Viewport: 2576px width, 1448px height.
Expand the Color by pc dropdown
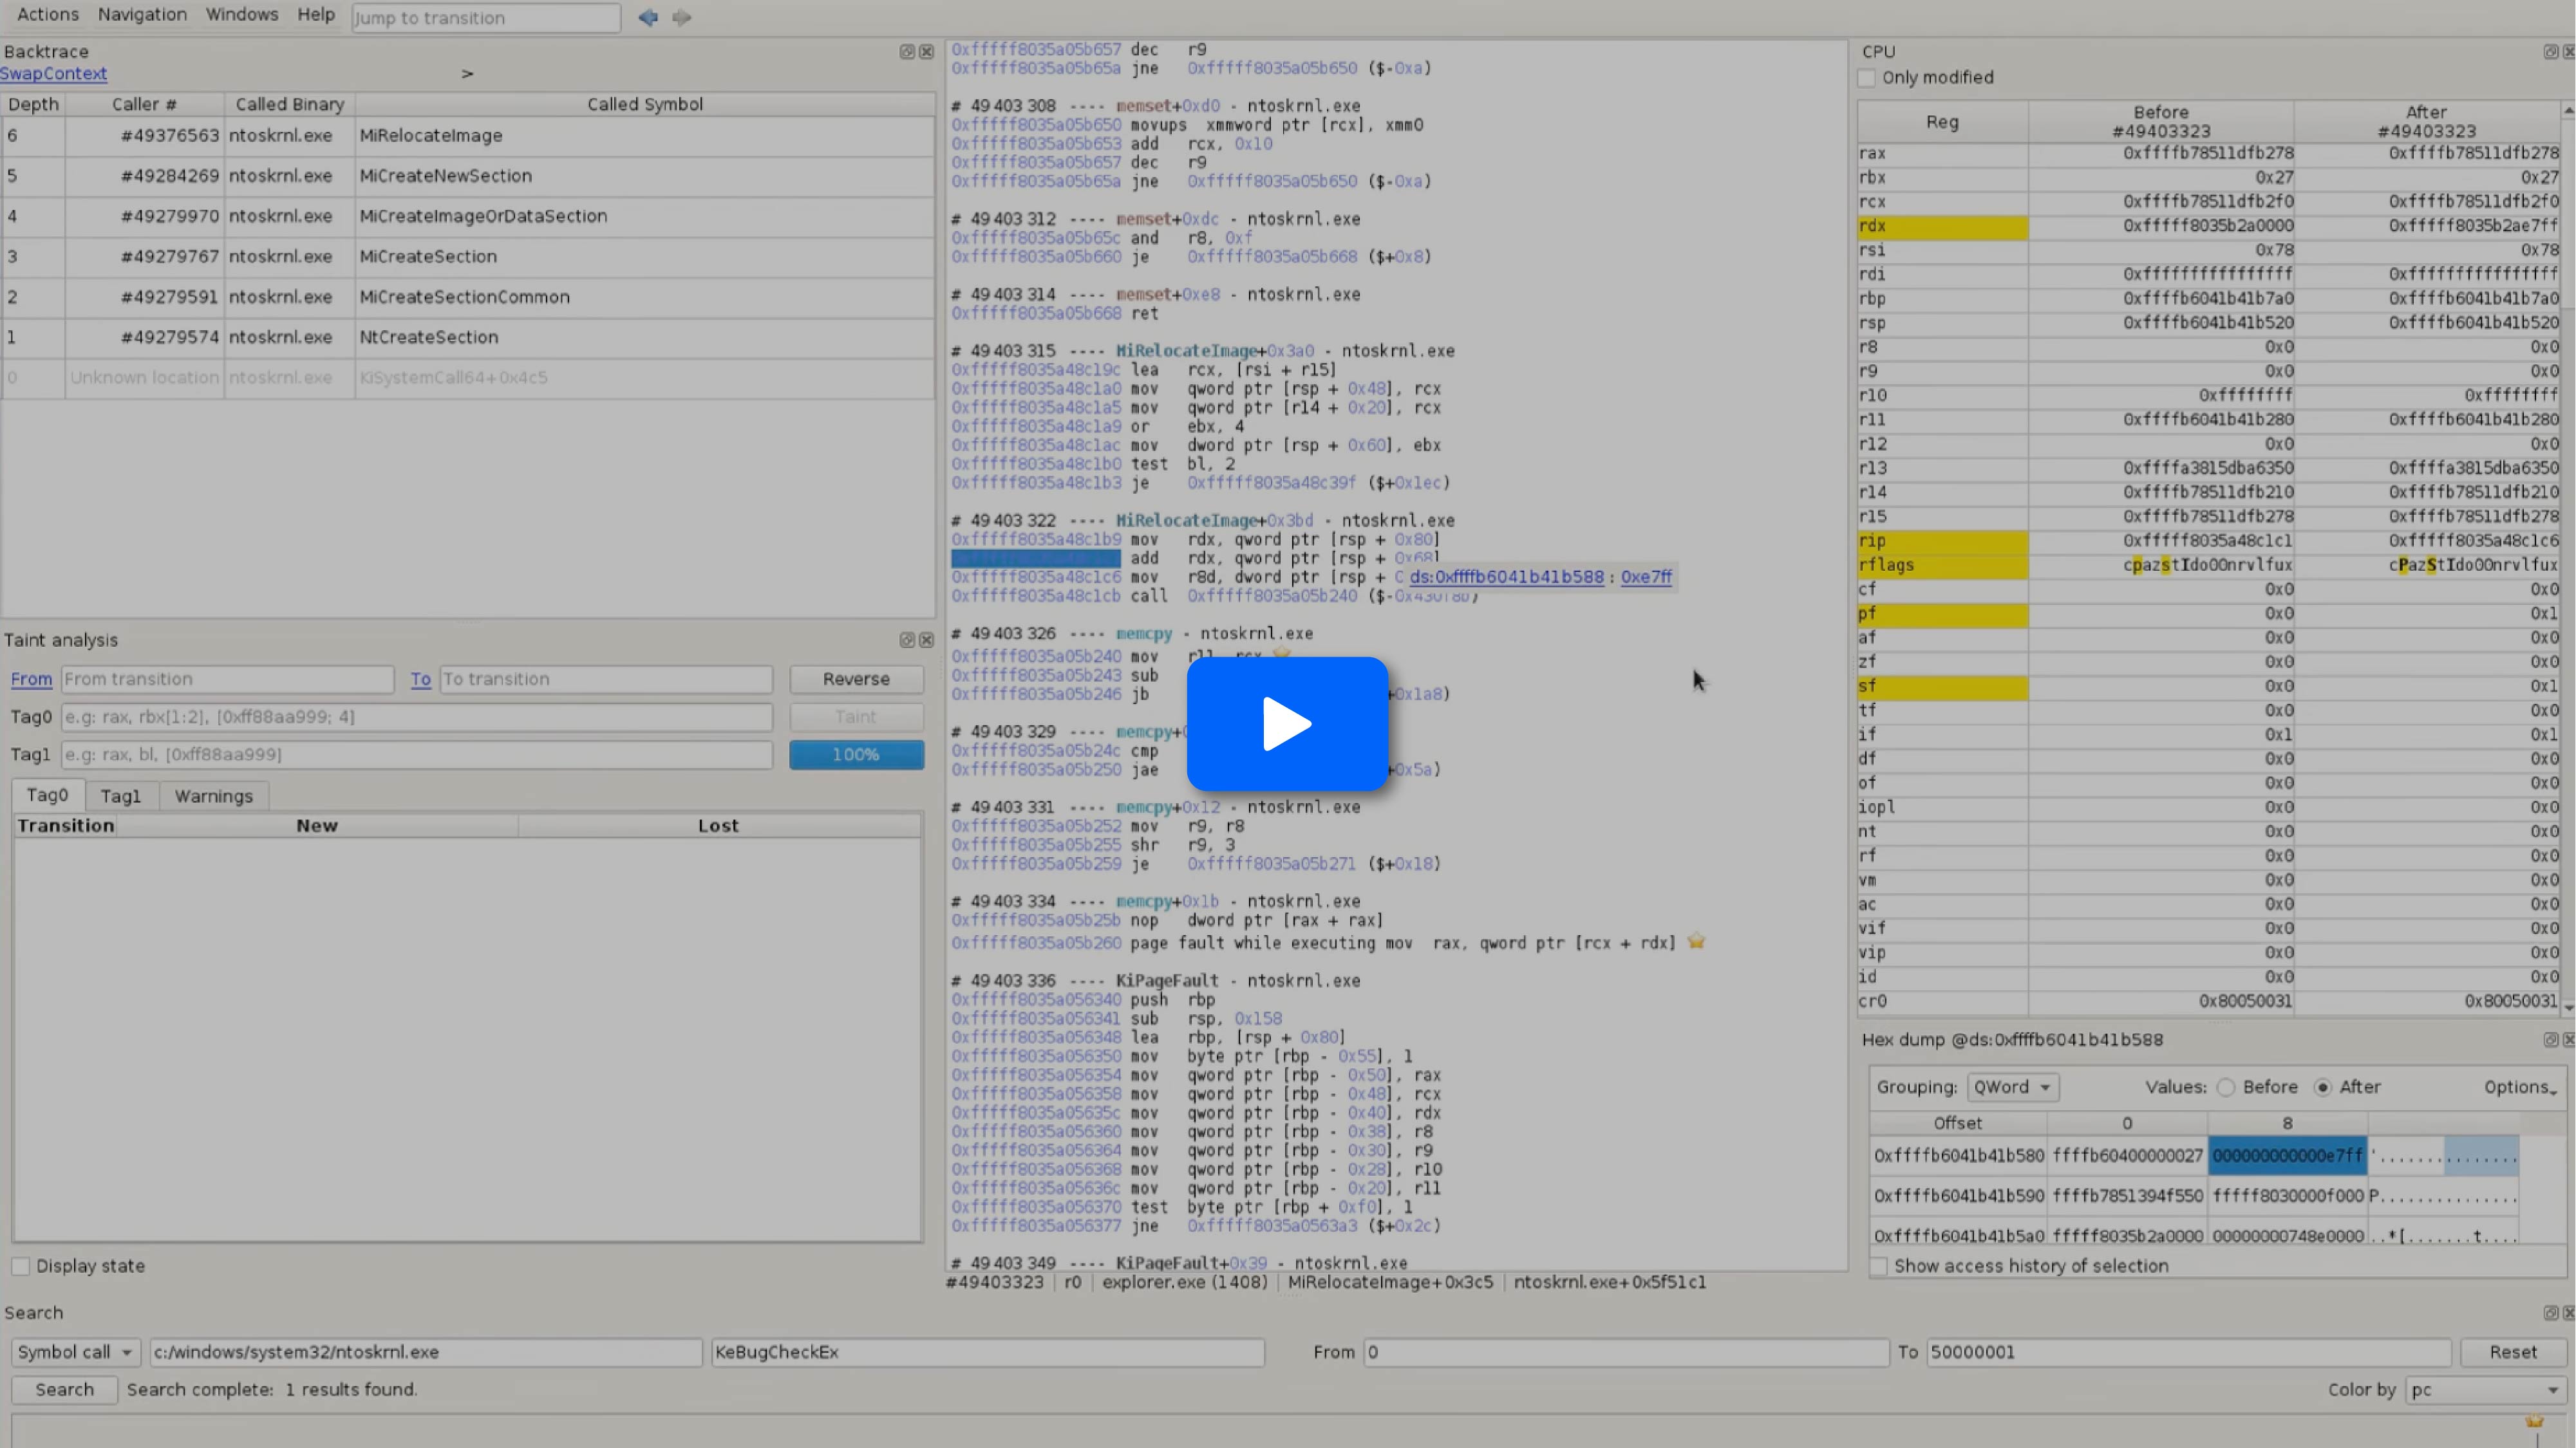pyautogui.click(x=2485, y=1390)
